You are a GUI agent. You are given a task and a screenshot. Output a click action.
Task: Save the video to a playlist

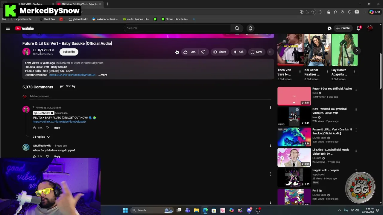click(x=256, y=52)
